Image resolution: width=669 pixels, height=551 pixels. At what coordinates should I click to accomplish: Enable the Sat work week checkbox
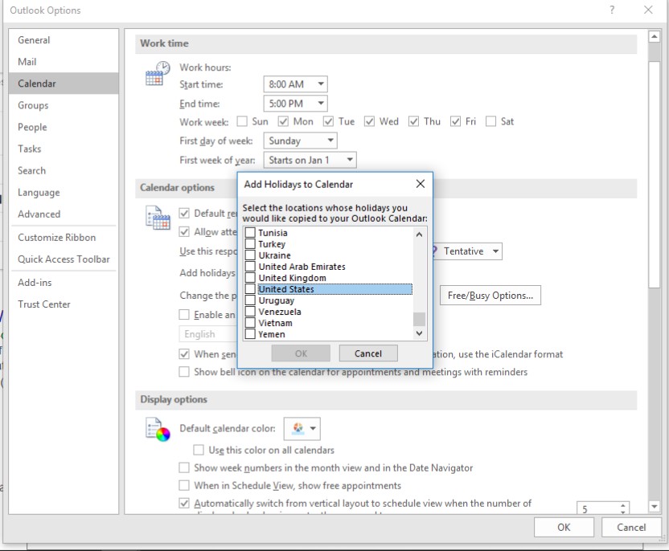(491, 121)
